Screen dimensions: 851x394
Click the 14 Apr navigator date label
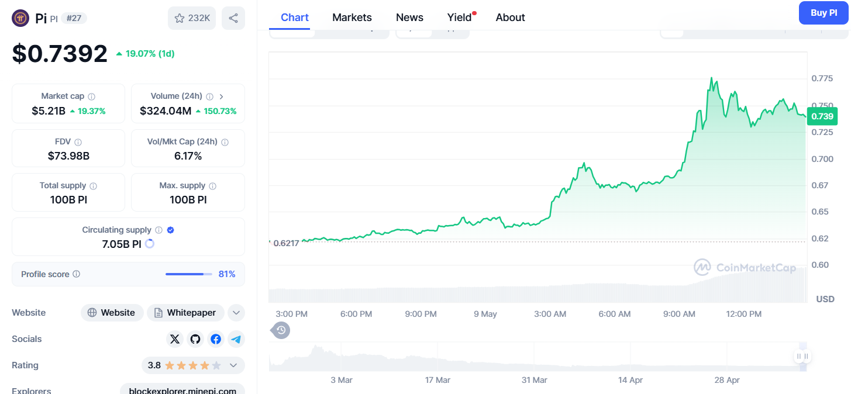click(x=631, y=380)
